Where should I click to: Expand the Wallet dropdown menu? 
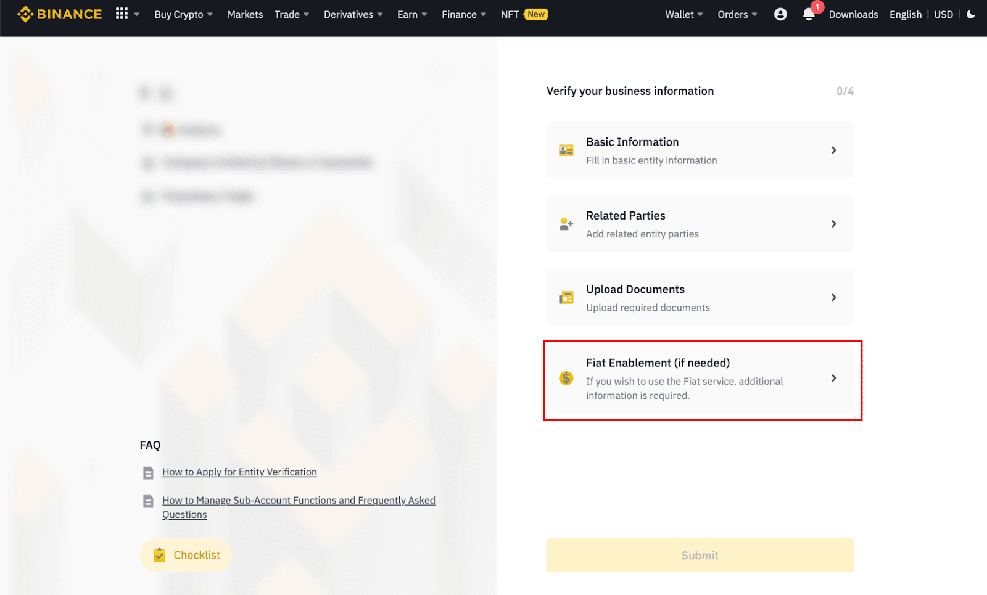point(684,14)
